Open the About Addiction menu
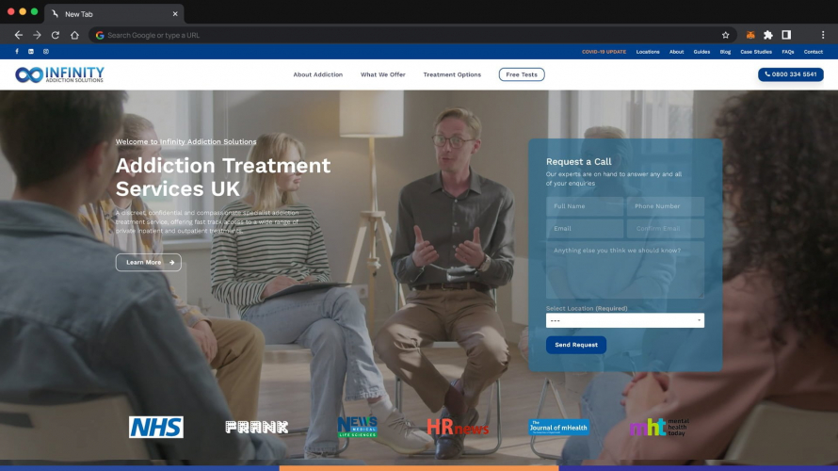838x471 pixels. tap(318, 74)
